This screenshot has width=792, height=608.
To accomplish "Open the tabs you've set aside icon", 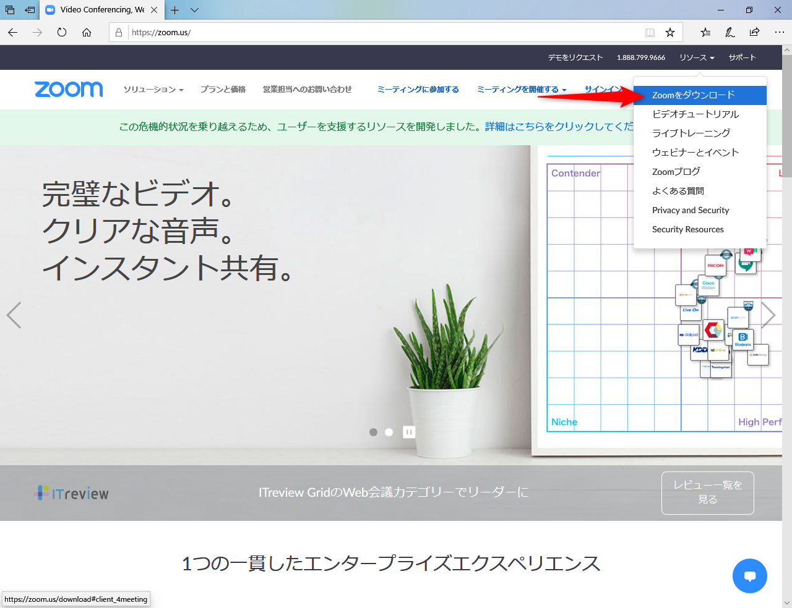I will click(10, 10).
